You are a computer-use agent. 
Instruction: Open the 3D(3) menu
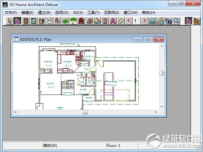pyautogui.click(x=78, y=13)
